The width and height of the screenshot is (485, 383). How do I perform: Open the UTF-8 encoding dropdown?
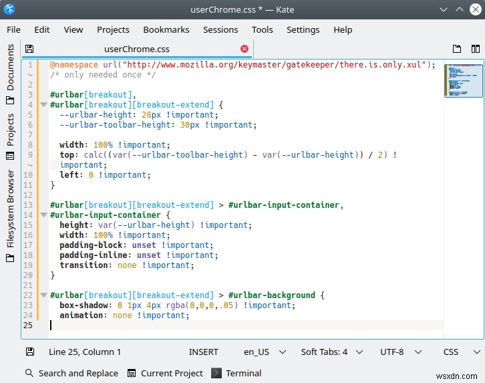point(401,352)
